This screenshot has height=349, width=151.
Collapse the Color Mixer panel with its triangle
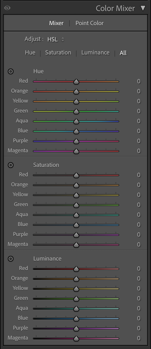(143, 8)
